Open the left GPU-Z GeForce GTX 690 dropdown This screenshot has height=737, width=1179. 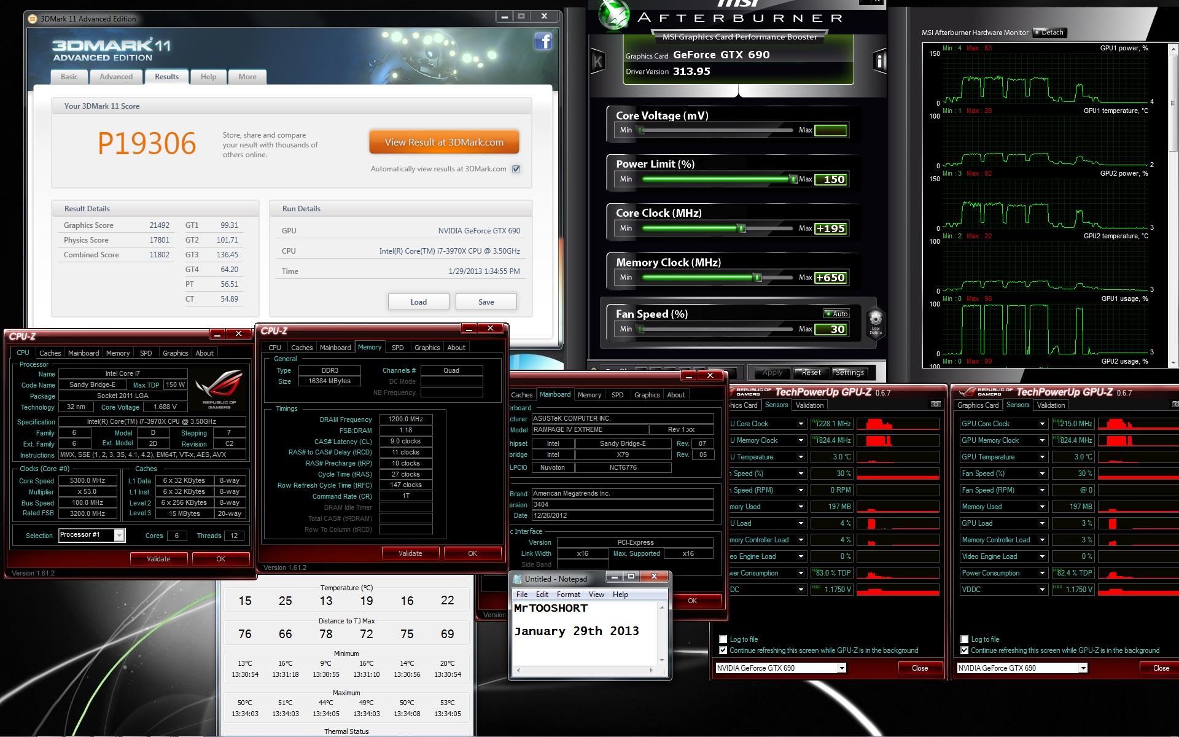[842, 668]
